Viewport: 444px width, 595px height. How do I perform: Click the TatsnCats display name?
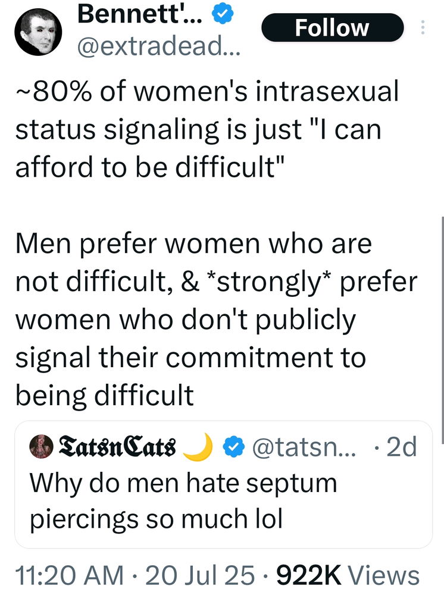pos(117,447)
